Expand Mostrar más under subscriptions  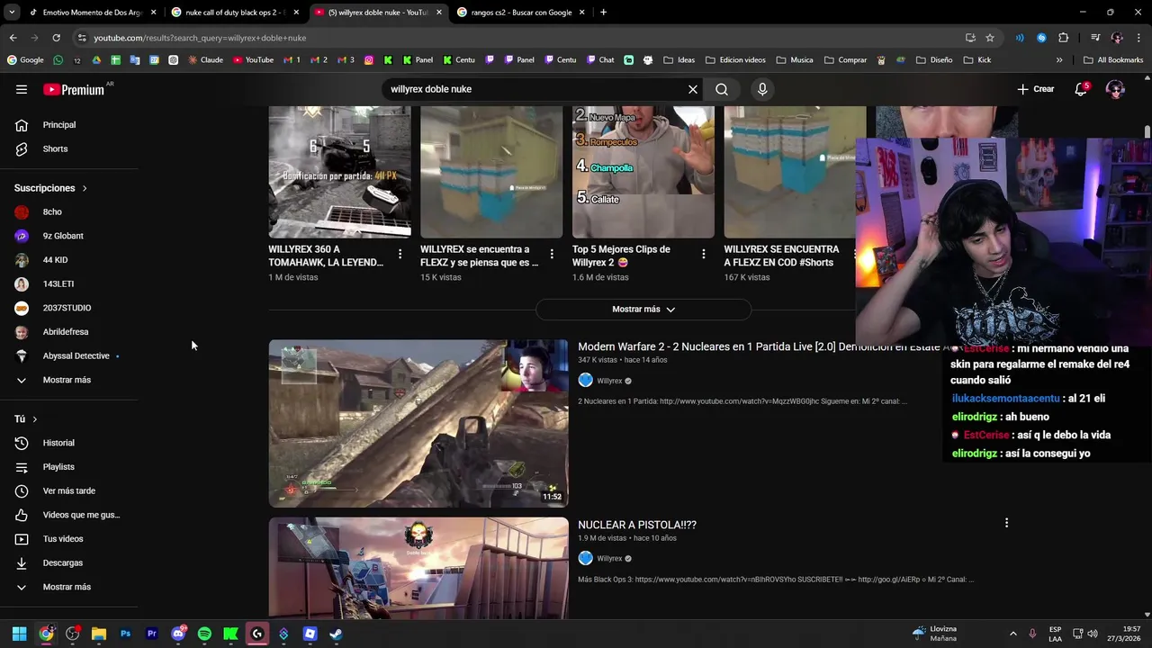click(x=68, y=380)
